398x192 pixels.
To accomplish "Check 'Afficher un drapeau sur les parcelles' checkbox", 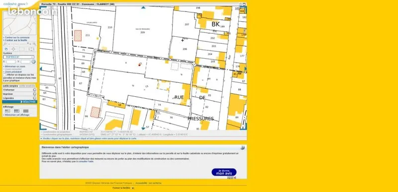I will (4, 75).
